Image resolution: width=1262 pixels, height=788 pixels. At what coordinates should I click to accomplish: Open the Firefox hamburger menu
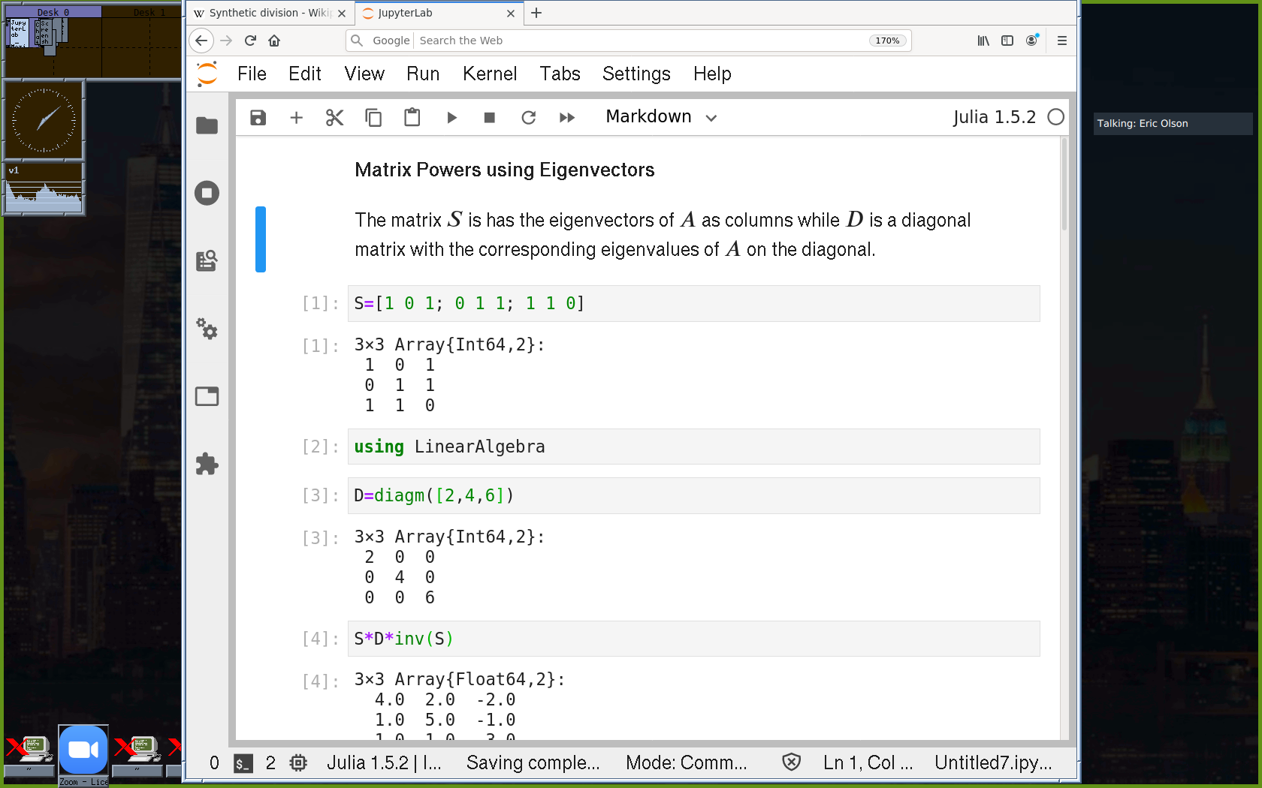tap(1061, 41)
